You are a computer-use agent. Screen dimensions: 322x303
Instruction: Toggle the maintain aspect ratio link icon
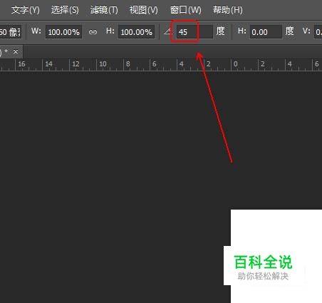click(x=93, y=32)
